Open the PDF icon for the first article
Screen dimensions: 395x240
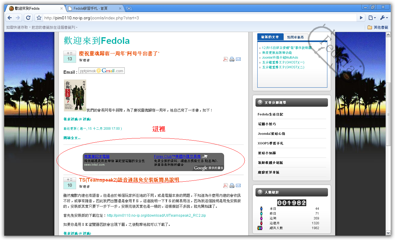click(225, 59)
